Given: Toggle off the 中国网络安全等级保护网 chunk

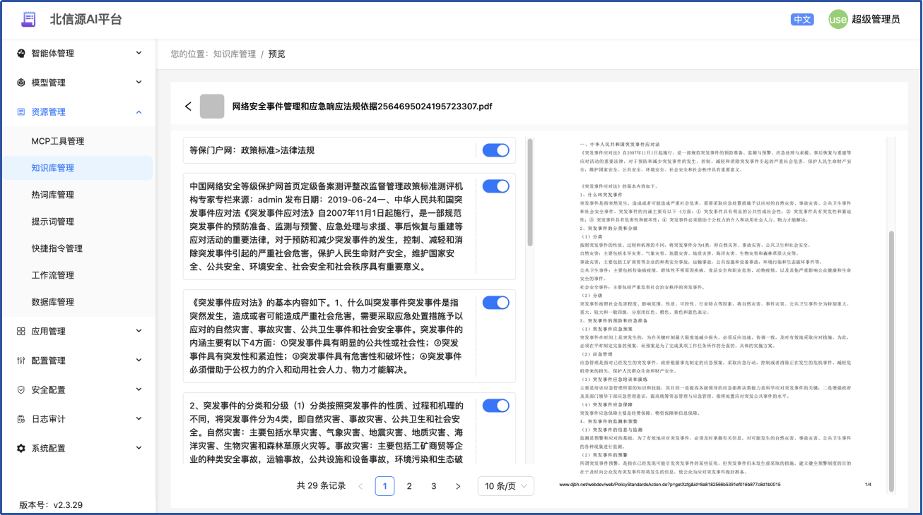Looking at the screenshot, I should point(495,186).
